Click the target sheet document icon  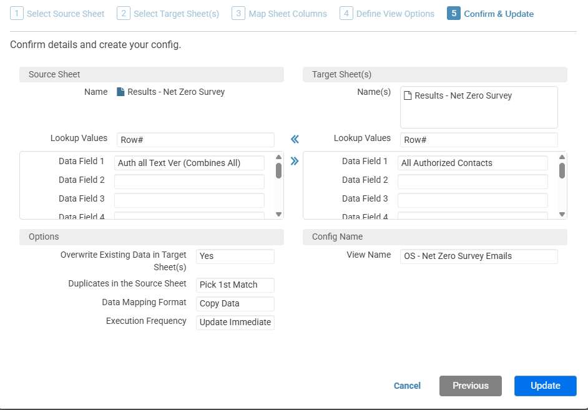coord(407,95)
